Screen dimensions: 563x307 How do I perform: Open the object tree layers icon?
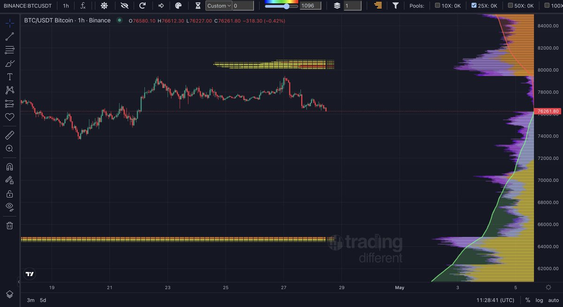click(9, 294)
